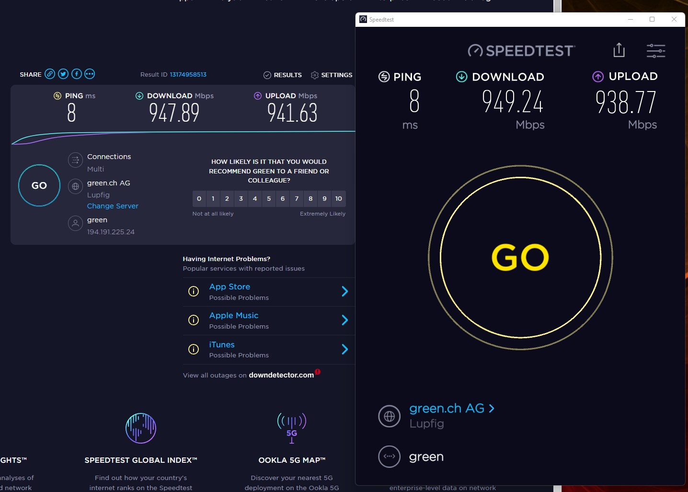Click the server globe icon in the Speedtest app
The width and height of the screenshot is (688, 492).
point(390,416)
